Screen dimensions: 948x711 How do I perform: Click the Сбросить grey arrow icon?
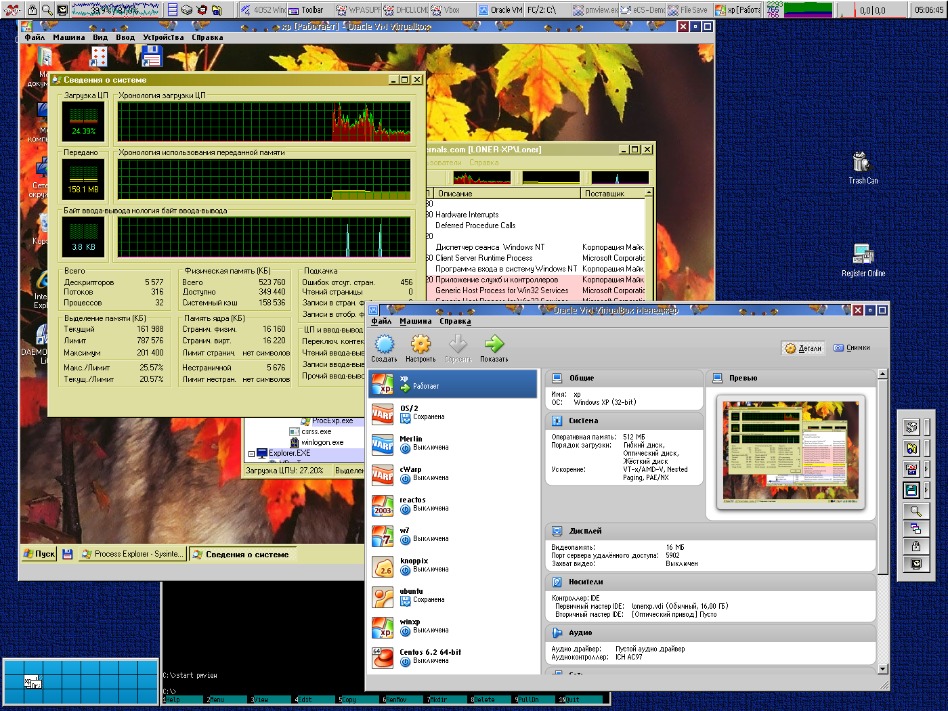click(458, 348)
